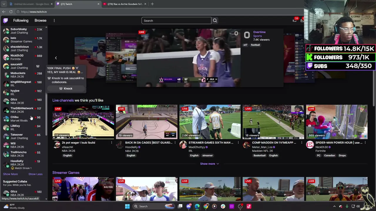The height and width of the screenshot is (211, 376).
Task: Open TikTok app from the taskbar
Action: click(x=249, y=206)
